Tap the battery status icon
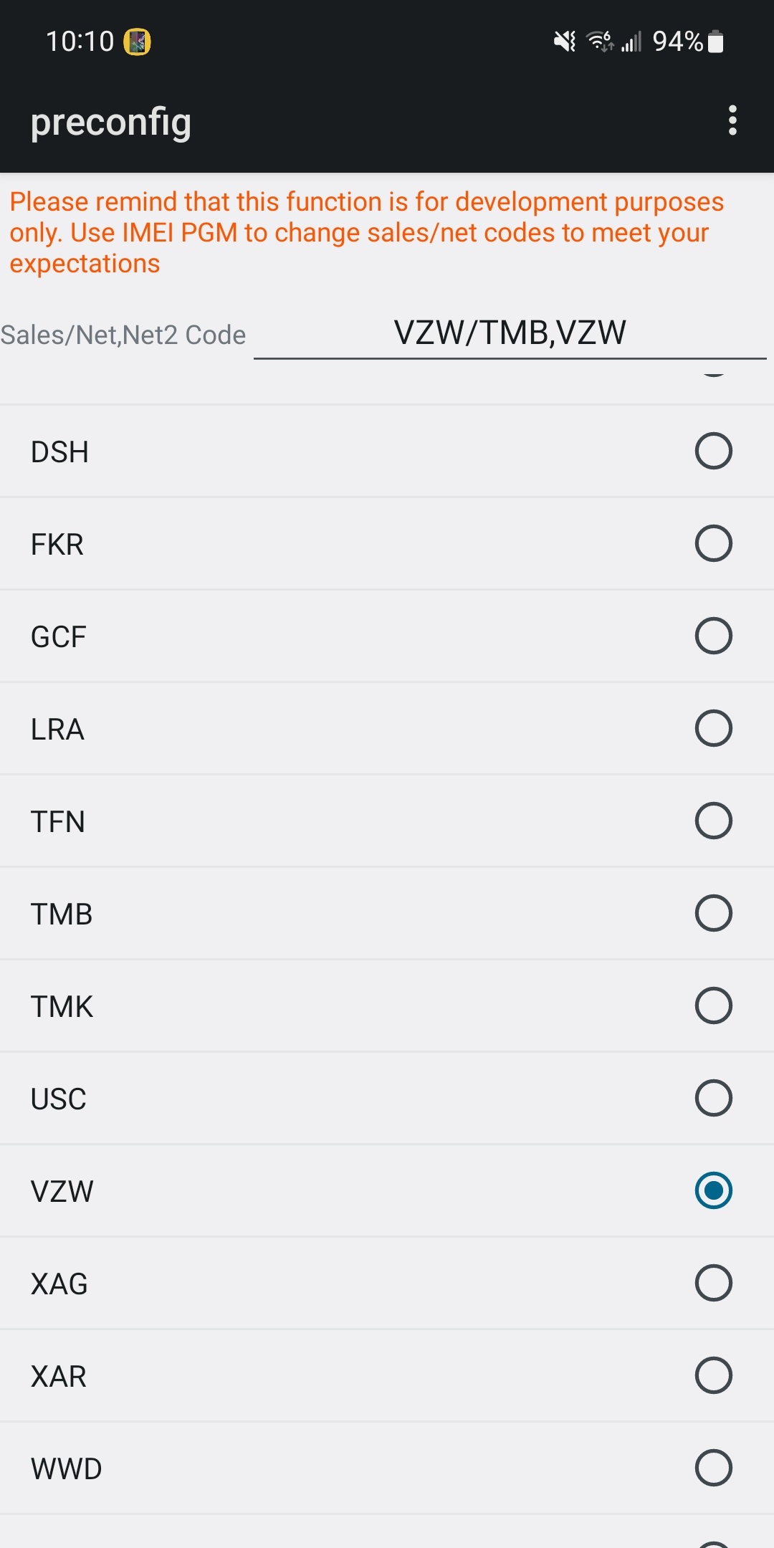Viewport: 774px width, 1548px height. (715, 42)
